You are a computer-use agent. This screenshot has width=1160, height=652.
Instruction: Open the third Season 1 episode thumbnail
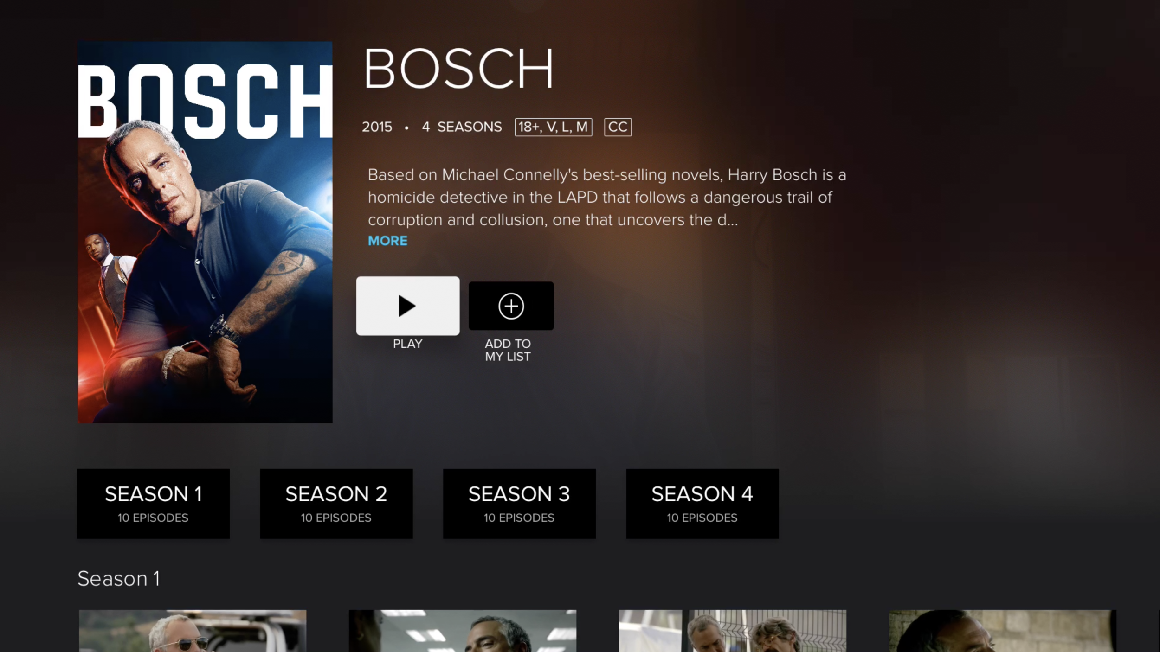733,631
